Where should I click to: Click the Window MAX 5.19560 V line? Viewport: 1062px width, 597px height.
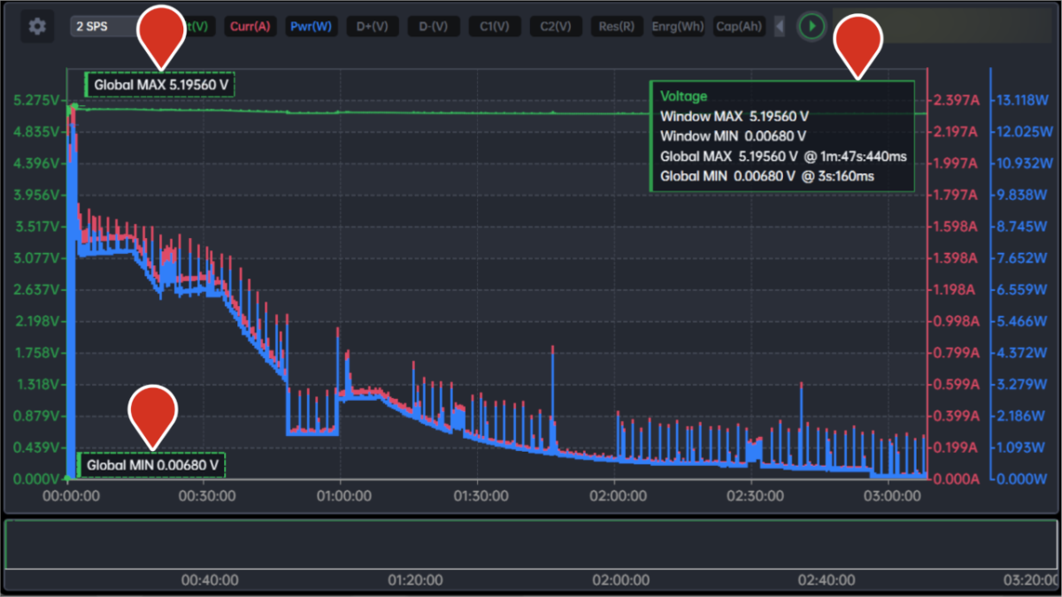click(735, 116)
